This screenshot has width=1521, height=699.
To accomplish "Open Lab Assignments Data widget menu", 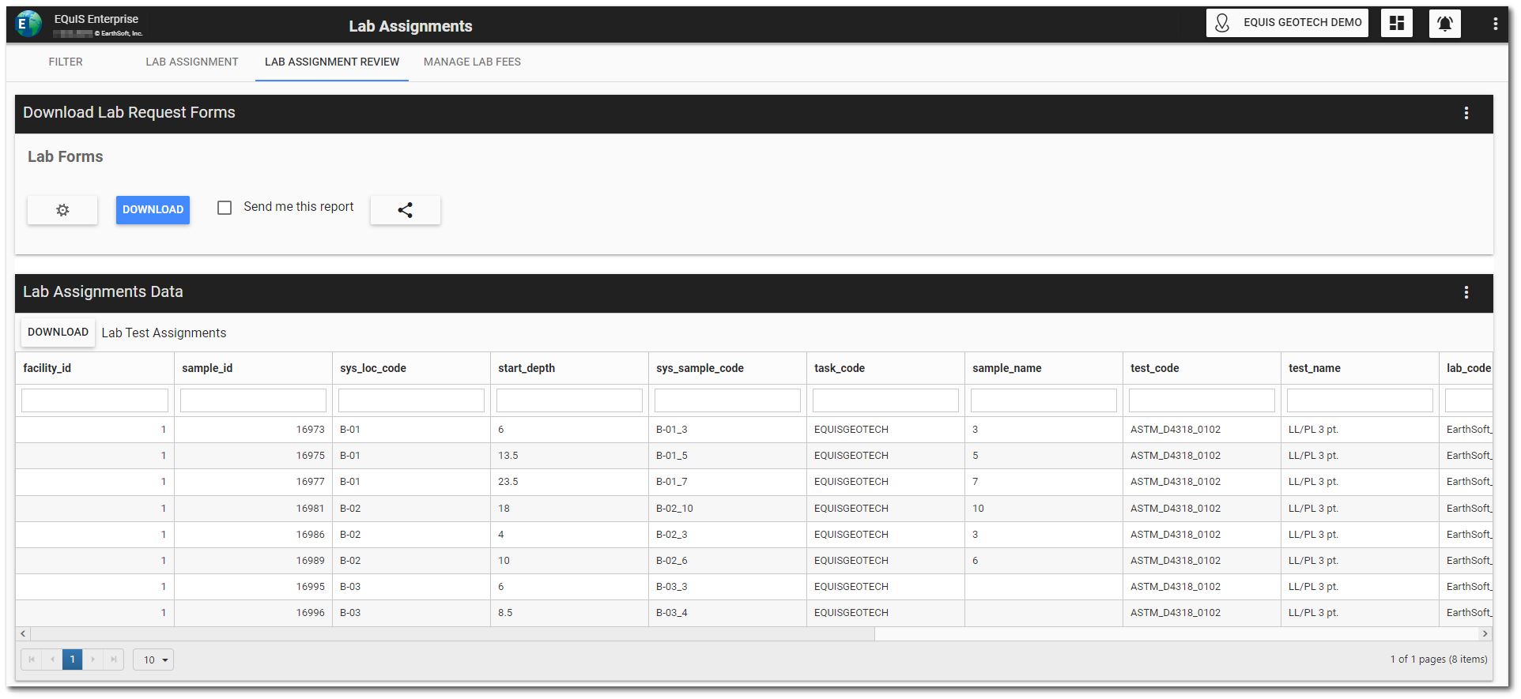I will point(1466,292).
